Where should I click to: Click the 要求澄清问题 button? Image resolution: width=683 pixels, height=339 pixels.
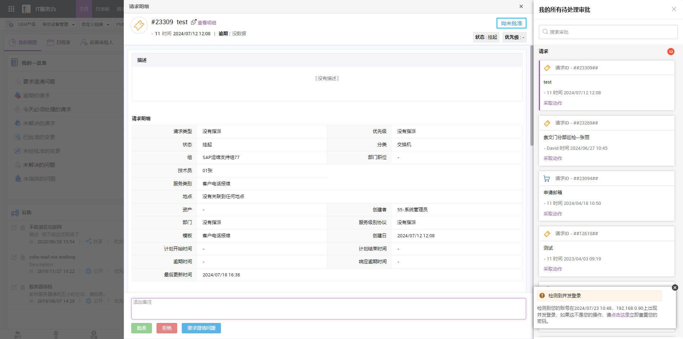[x=201, y=328]
